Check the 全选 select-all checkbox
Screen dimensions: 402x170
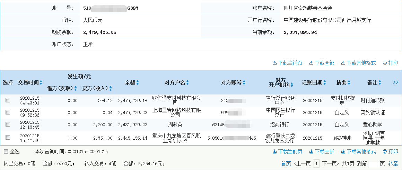[6, 152]
